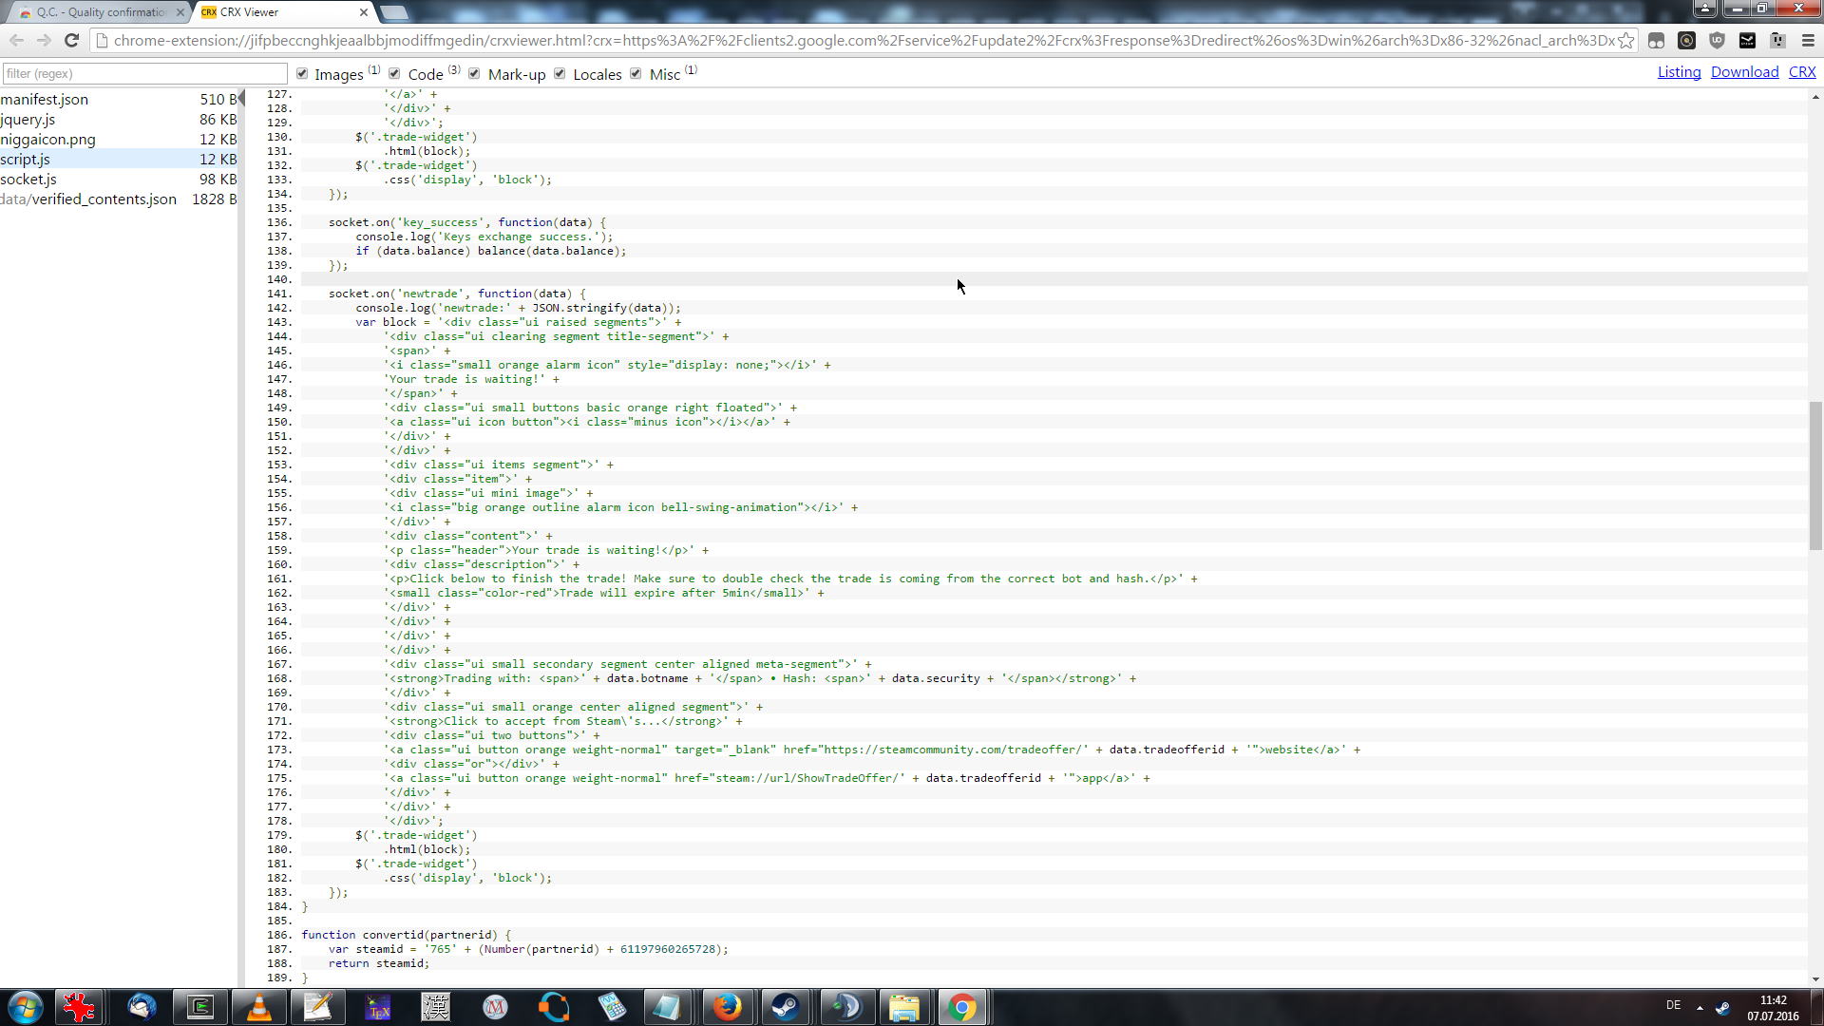Click the Tampermonkey extension icon

pos(1656,40)
